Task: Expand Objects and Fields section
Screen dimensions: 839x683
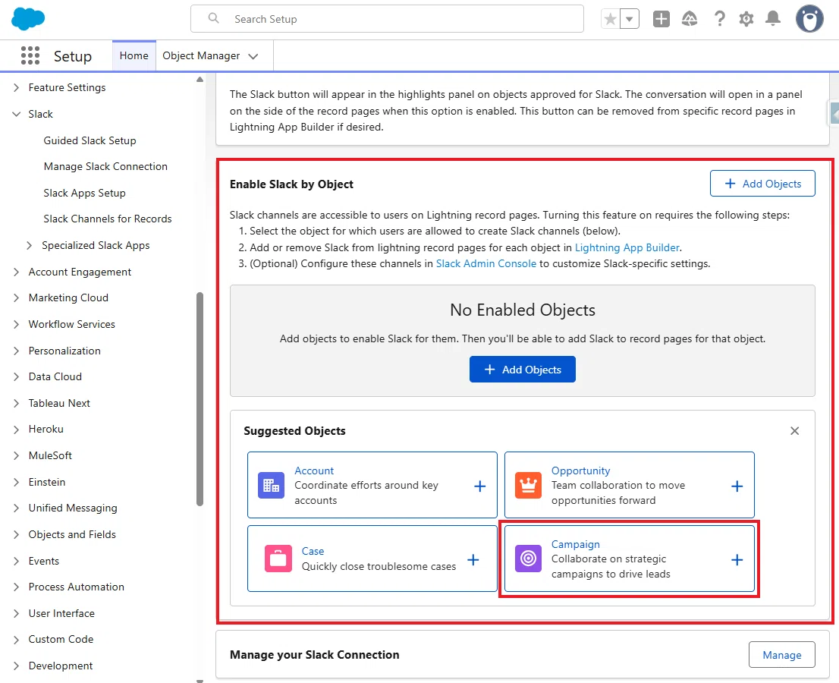Action: pos(17,534)
